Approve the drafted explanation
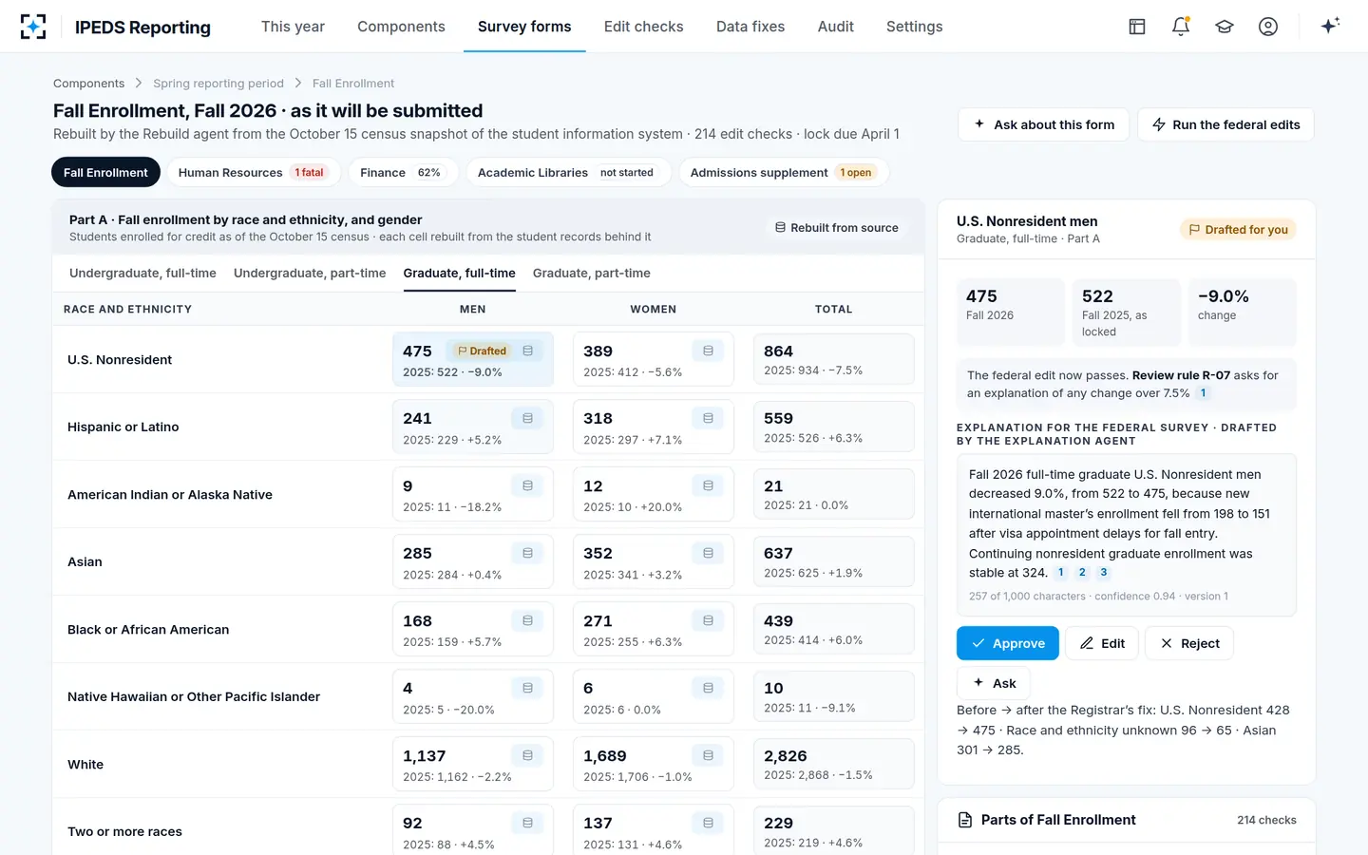Image resolution: width=1368 pixels, height=855 pixels. click(1007, 643)
